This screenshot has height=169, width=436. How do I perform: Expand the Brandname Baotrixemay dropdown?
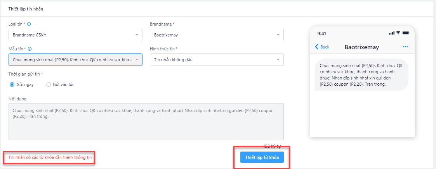coord(217,35)
